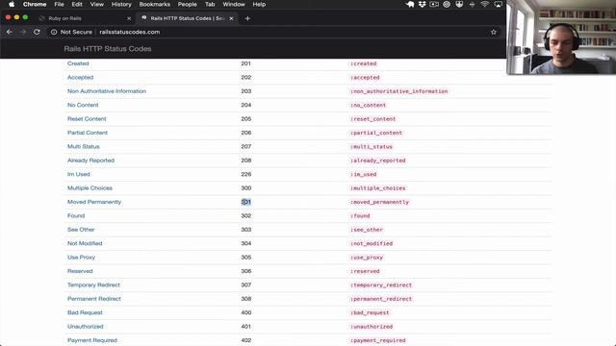Click the :moved_permanently symbol

pyautogui.click(x=379, y=202)
